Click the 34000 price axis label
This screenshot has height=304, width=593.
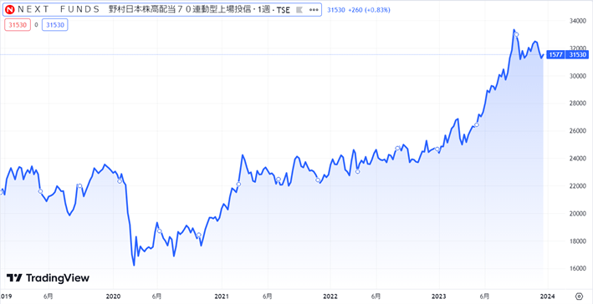(578, 21)
